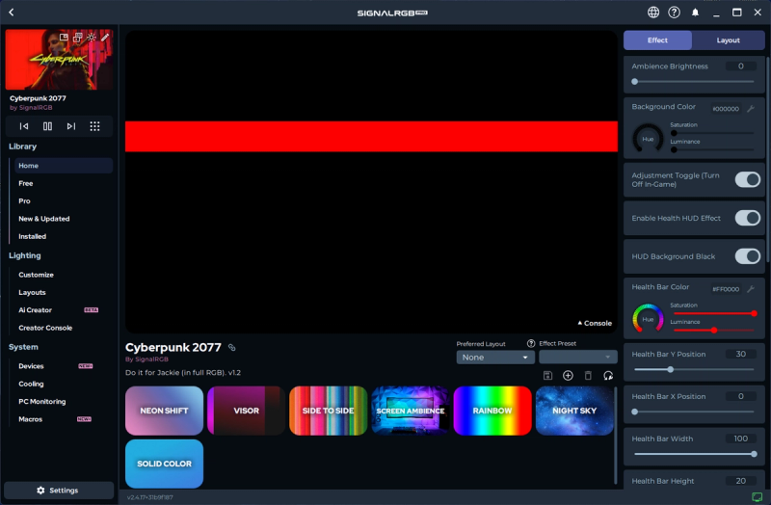Click Health Bar Color wrench icon
771x505 pixels.
[751, 289]
